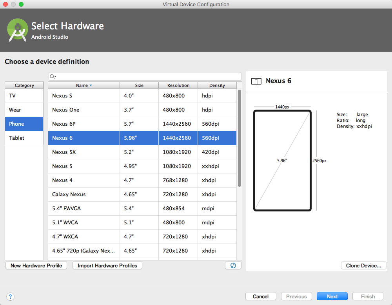Select the Nexus 6 row in device table
392x305 pixels.
click(142, 138)
